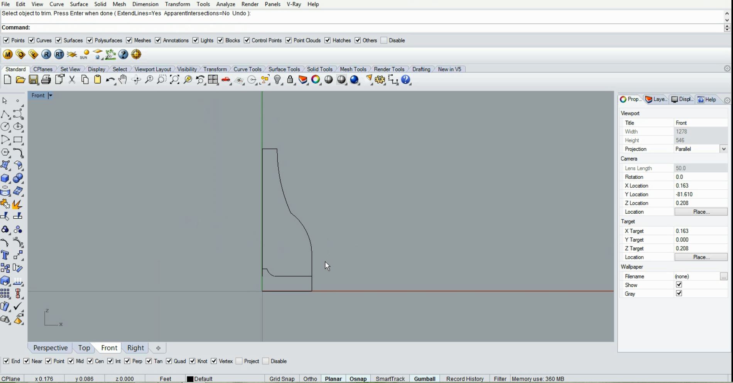This screenshot has width=733, height=383.
Task: Add a new viewport tab with plus
Action: [158, 348]
